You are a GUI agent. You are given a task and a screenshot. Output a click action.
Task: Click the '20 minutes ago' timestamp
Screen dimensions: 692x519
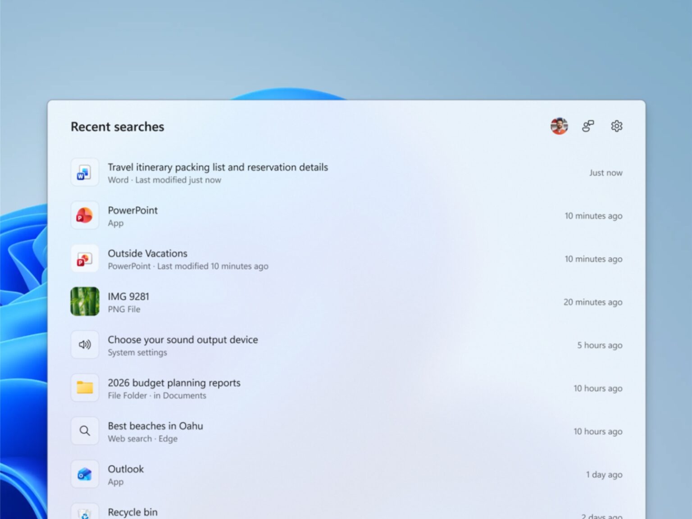click(x=593, y=302)
